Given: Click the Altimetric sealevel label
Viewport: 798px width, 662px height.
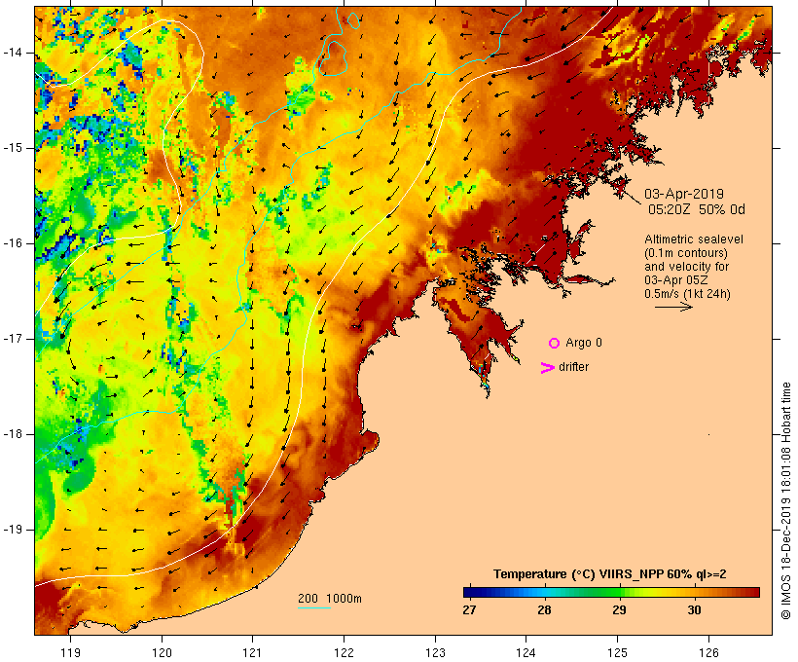Looking at the screenshot, I should point(694,239).
